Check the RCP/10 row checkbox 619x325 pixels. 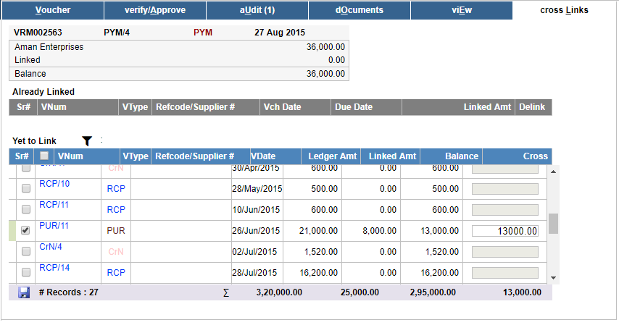(25, 188)
